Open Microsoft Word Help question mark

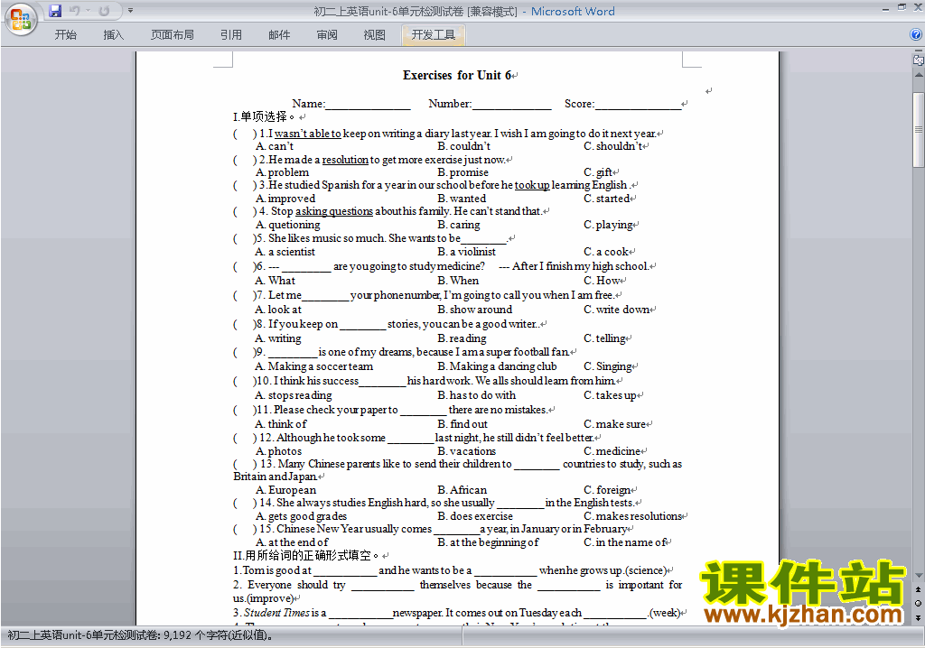click(x=916, y=35)
